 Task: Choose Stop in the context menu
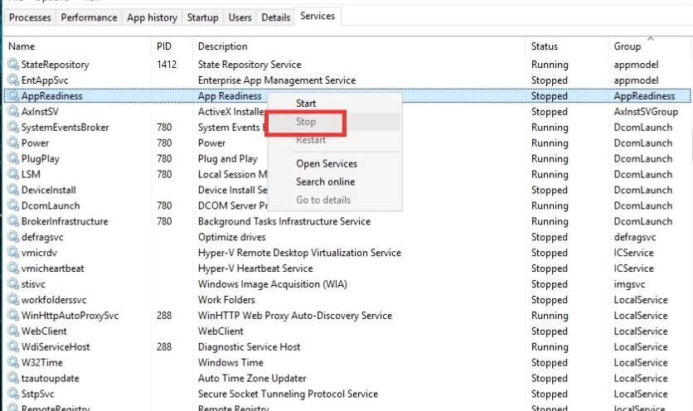coord(335,122)
